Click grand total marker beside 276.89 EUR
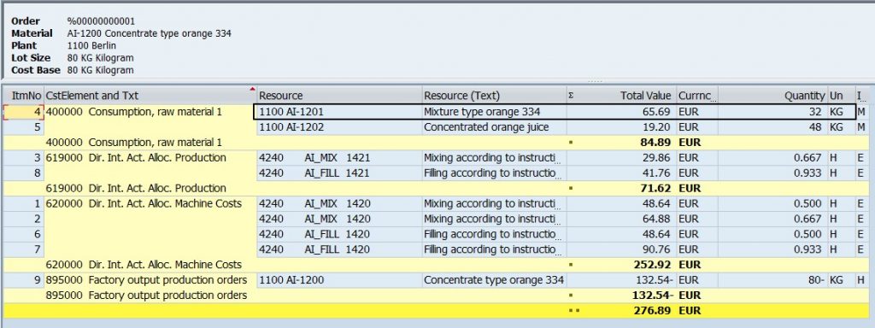 [x=573, y=310]
